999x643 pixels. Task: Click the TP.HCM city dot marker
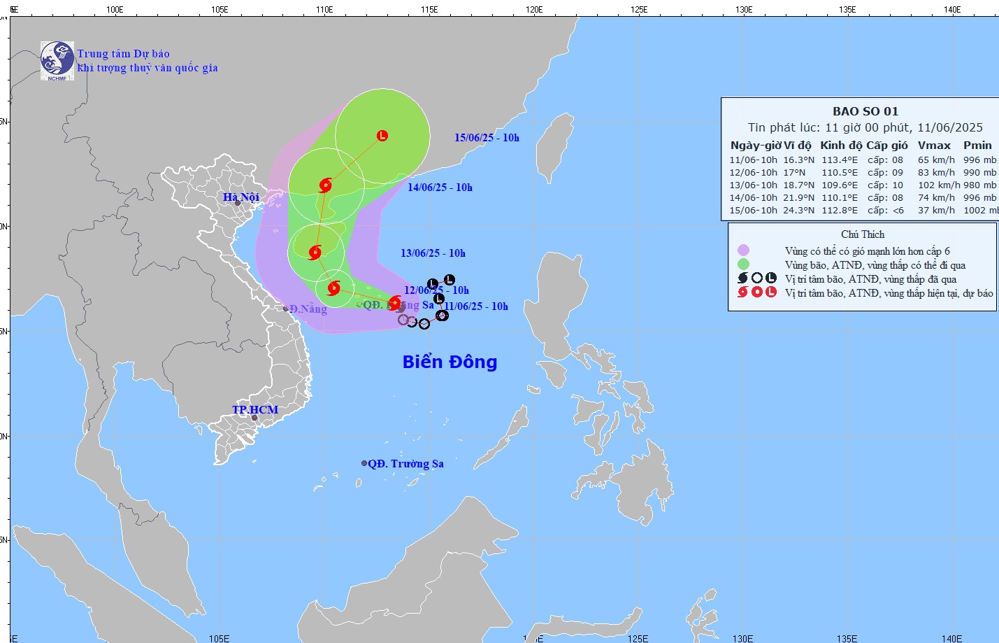pos(254,418)
